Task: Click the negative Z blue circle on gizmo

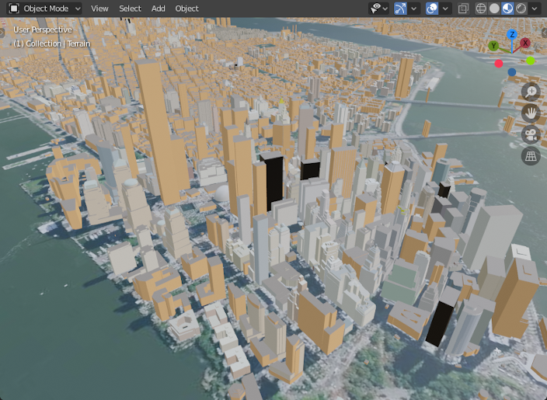Action: pos(512,72)
